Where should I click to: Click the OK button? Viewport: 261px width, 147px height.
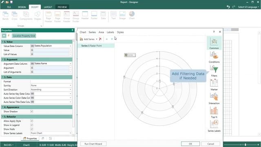coord(190,144)
